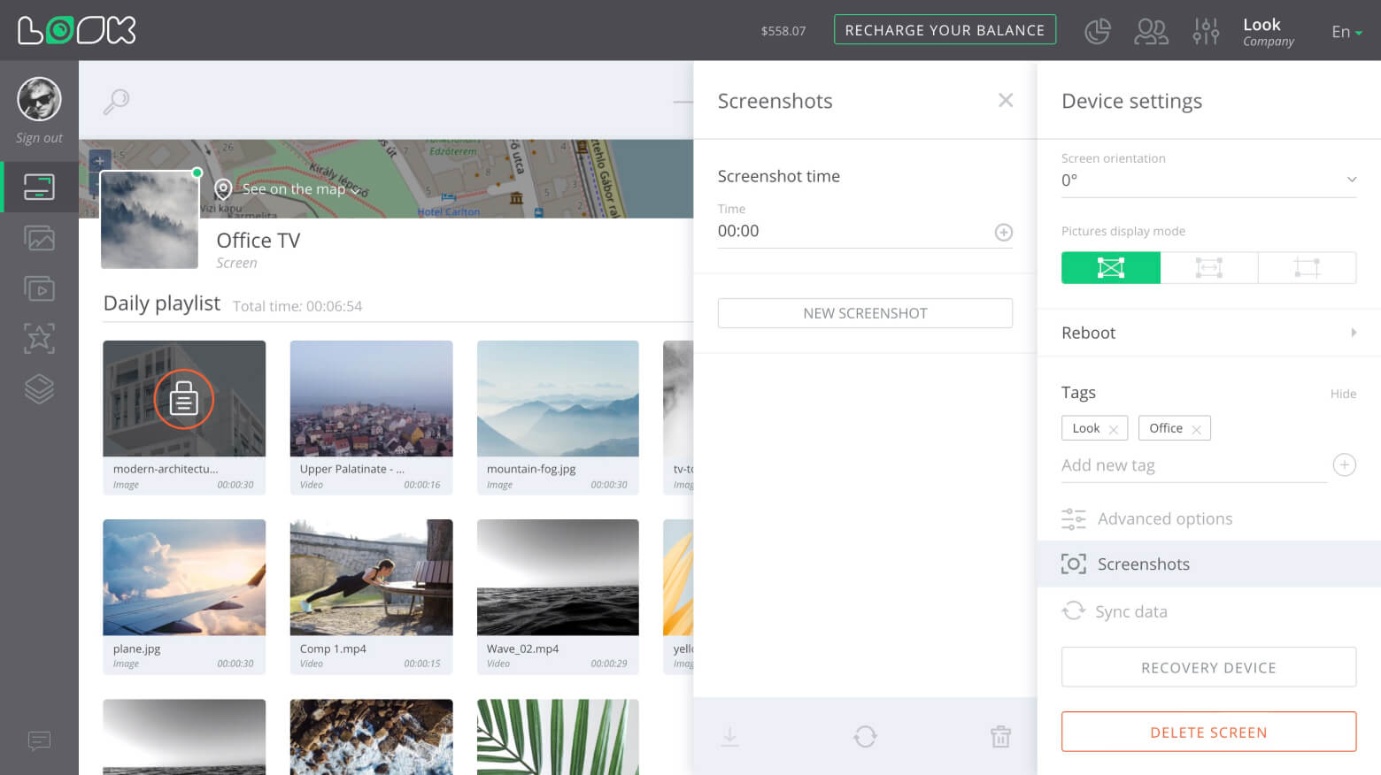Open Look Company account menu
Screen dimensions: 1381x775
tap(1268, 32)
